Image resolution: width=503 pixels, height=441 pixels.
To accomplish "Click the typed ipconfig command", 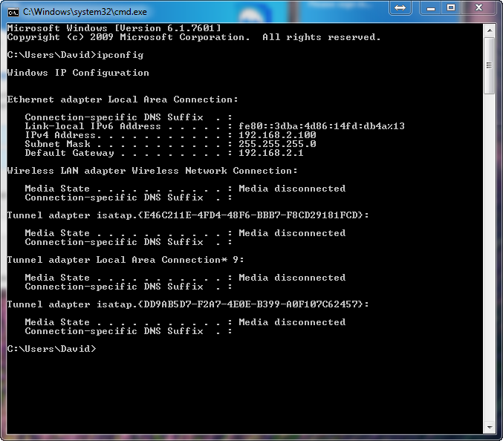I will click(x=120, y=55).
